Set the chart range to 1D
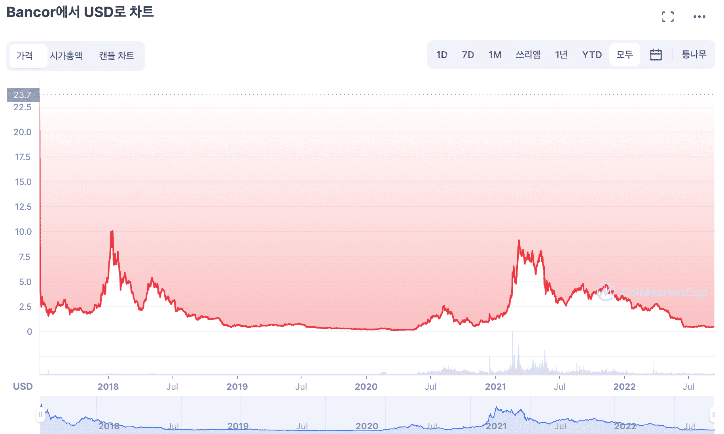724x434 pixels. (442, 55)
